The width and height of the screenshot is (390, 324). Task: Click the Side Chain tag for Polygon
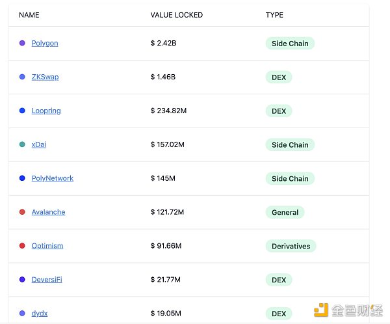pos(290,44)
